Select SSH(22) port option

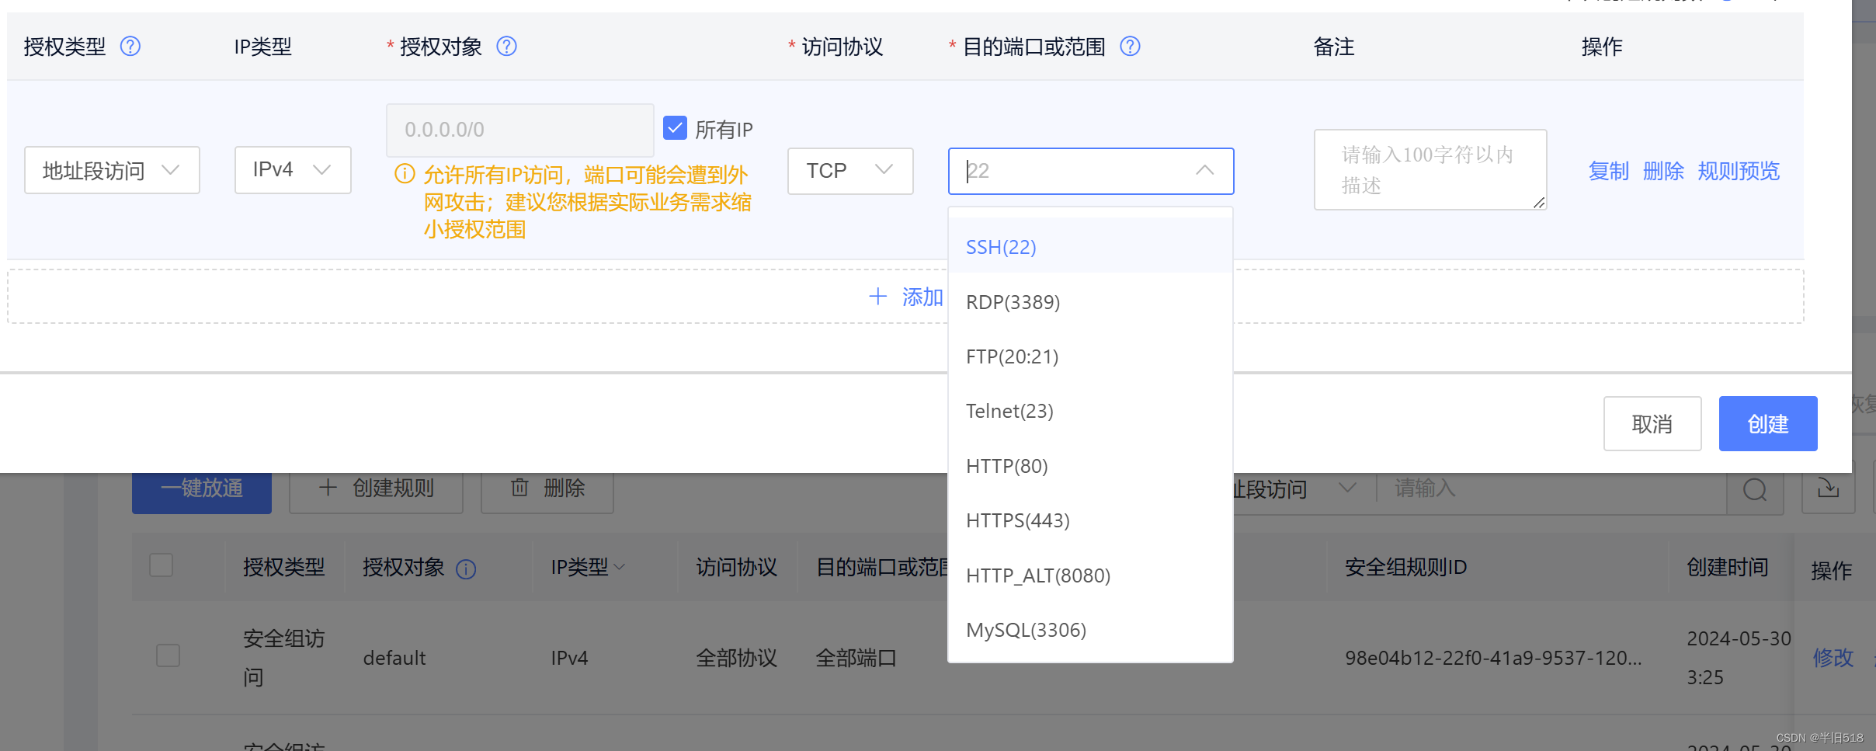coord(1090,247)
